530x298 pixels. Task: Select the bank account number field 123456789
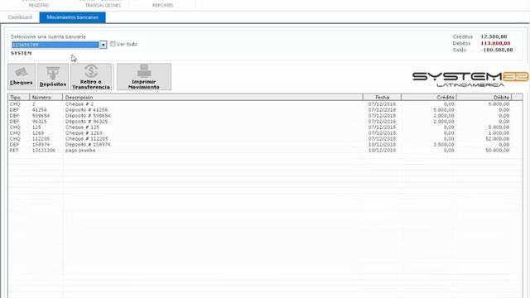coord(55,45)
